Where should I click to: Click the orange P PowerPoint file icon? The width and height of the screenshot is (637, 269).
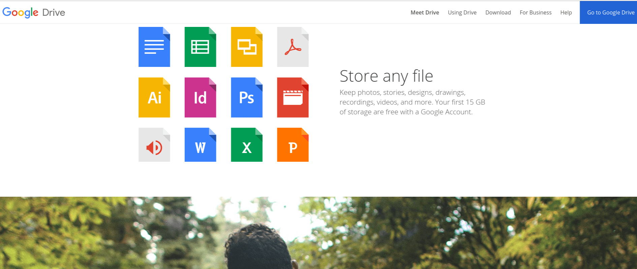[293, 145]
